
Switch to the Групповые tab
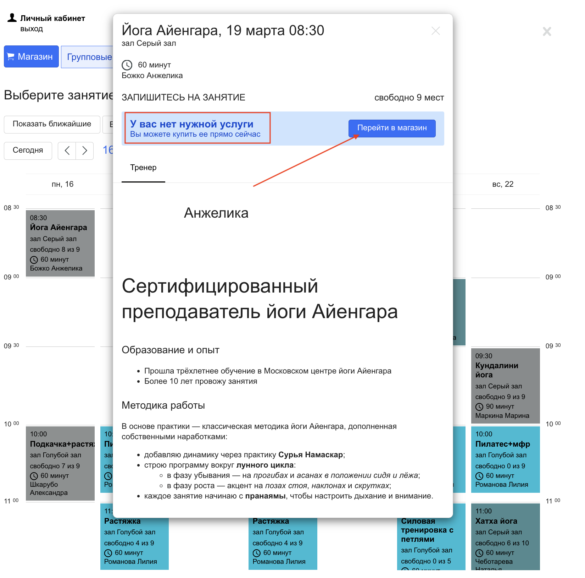tap(89, 57)
